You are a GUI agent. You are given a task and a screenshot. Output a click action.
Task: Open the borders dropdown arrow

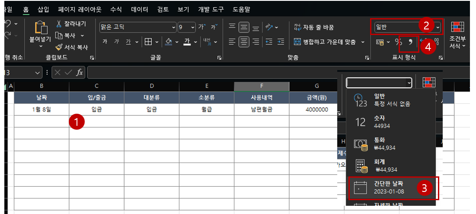click(x=157, y=42)
